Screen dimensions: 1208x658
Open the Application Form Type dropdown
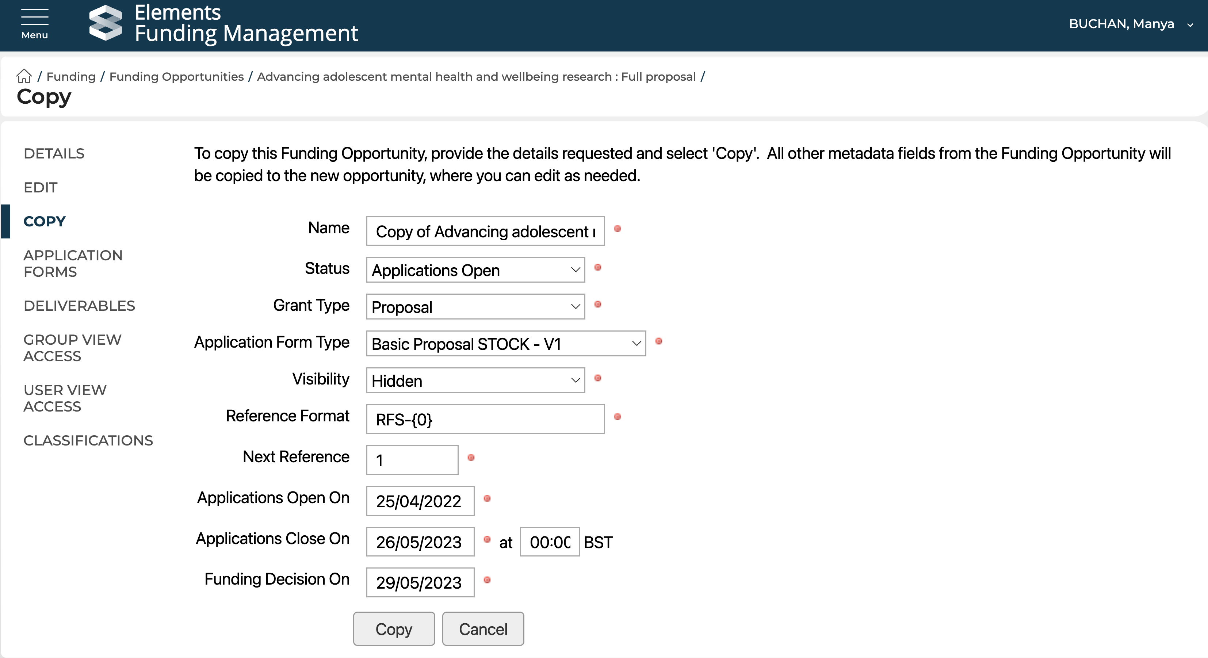pos(505,343)
